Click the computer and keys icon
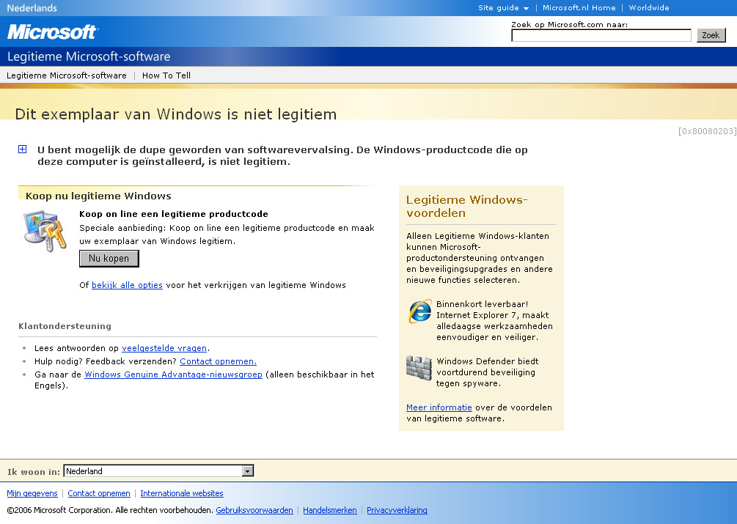The image size is (737, 524). (45, 231)
